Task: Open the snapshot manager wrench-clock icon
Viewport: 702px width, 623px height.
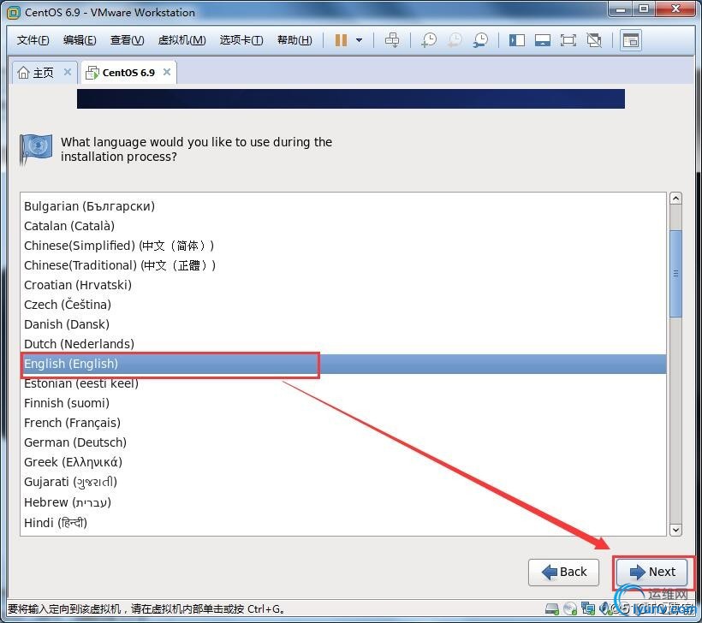Action: point(481,40)
